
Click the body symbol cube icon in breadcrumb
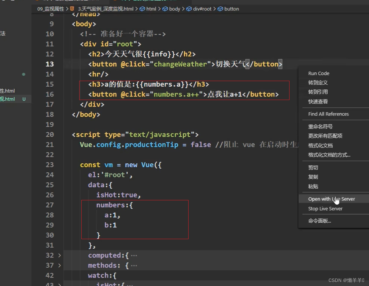(165, 9)
